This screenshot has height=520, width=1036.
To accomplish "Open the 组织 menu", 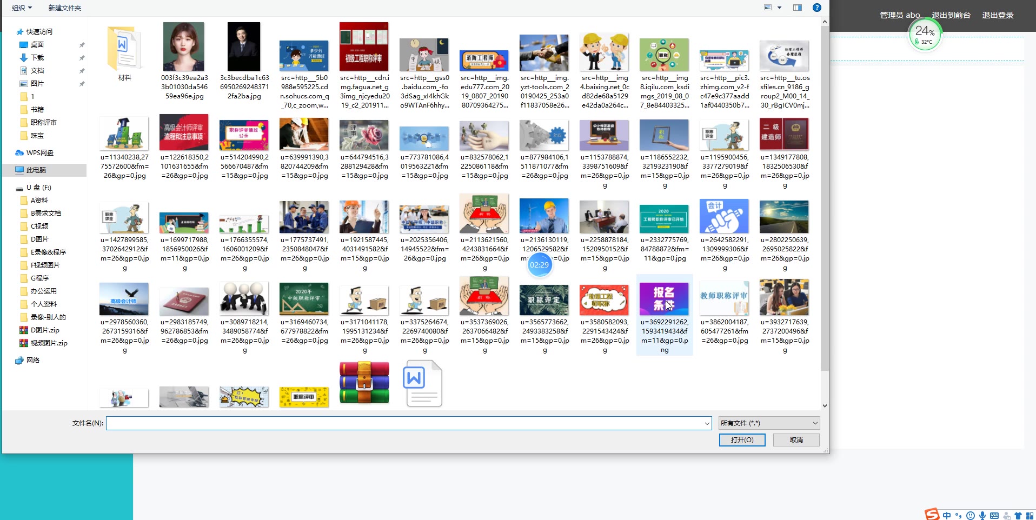I will tap(22, 8).
